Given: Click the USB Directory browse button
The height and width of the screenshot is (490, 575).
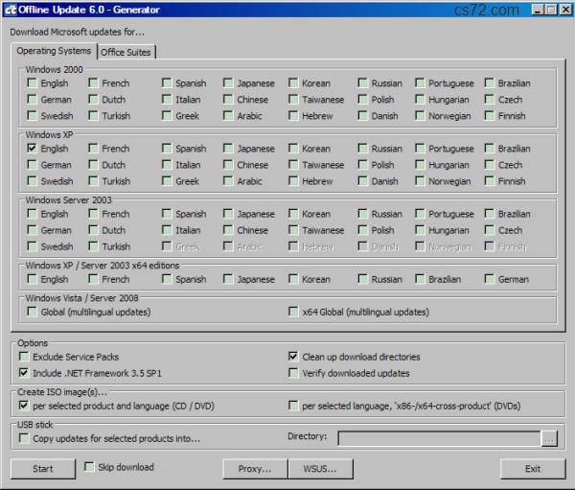Looking at the screenshot, I should [x=549, y=438].
